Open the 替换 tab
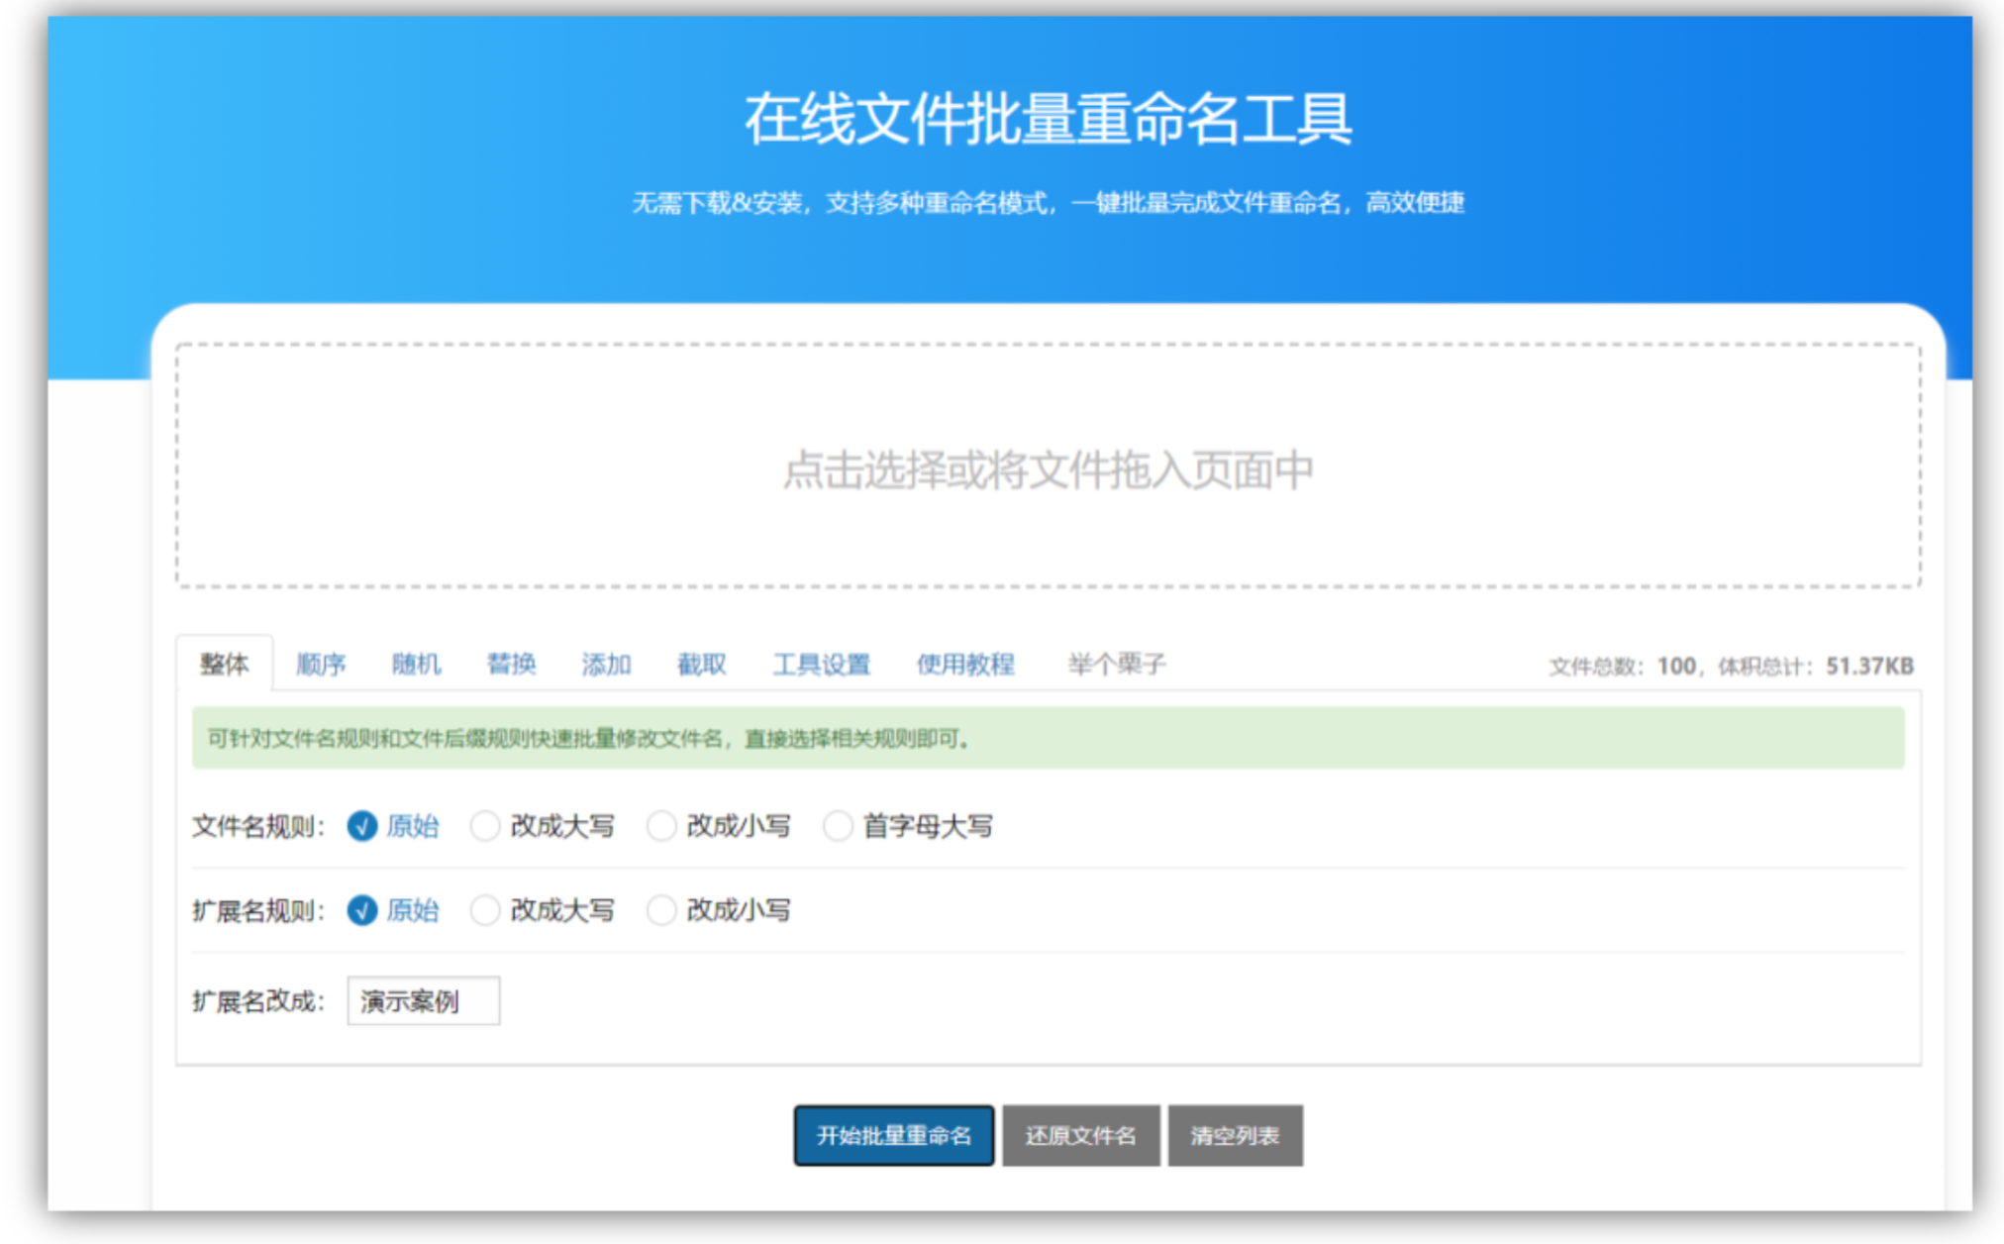This screenshot has height=1244, width=2004. click(x=511, y=664)
